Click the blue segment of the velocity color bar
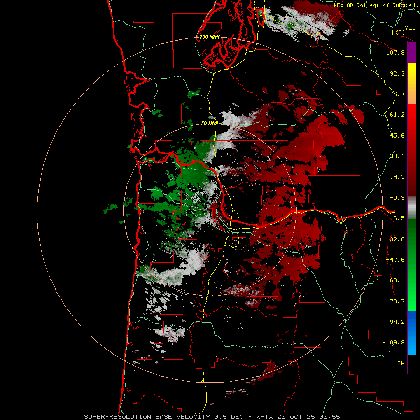 [x=412, y=333]
